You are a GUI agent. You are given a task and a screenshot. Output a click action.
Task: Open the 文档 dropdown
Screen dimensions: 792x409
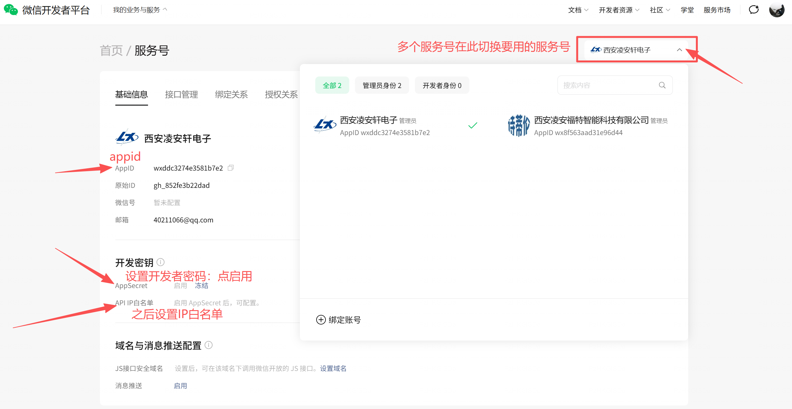[x=578, y=10]
